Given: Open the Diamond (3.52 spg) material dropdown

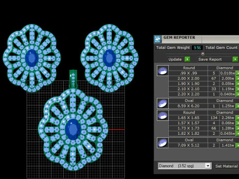Looking at the screenshot, I should coord(208,166).
